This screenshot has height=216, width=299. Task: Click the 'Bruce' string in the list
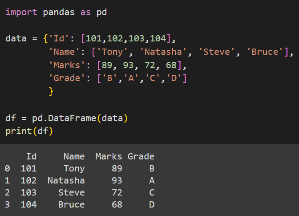click(x=265, y=52)
